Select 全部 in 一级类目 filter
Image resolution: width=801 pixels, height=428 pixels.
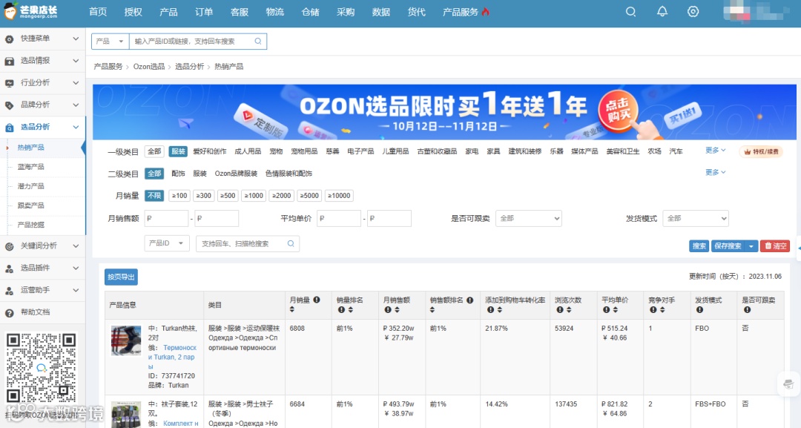154,151
